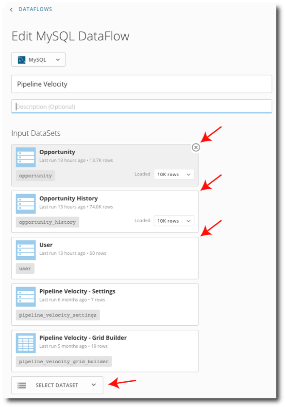The height and width of the screenshot is (407, 285).
Task: Click the opportunity table alias tag
Action: click(x=35, y=176)
